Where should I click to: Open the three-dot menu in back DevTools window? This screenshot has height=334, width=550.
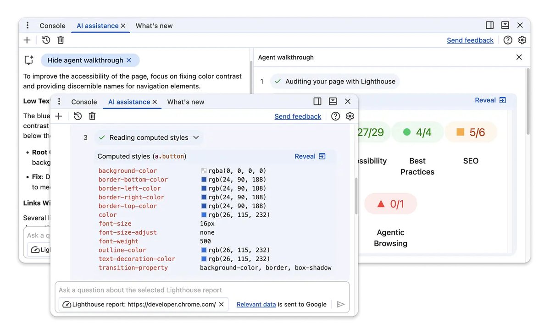tap(28, 25)
